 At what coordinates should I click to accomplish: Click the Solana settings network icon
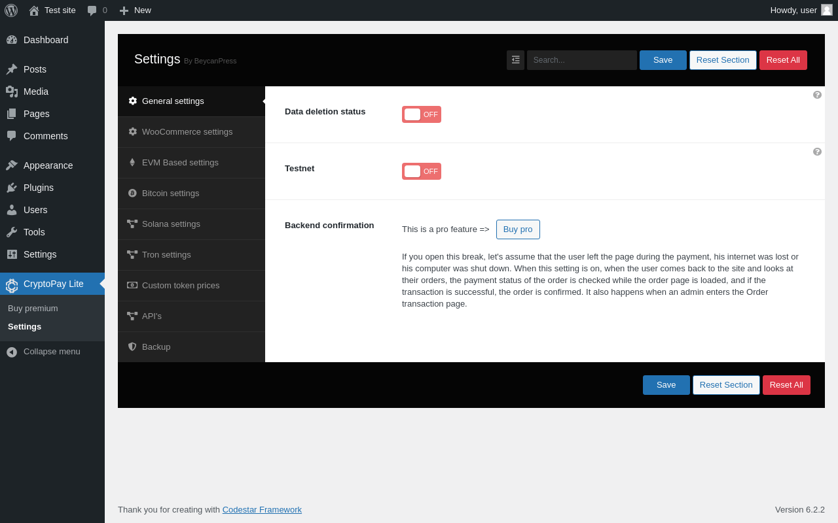132,224
